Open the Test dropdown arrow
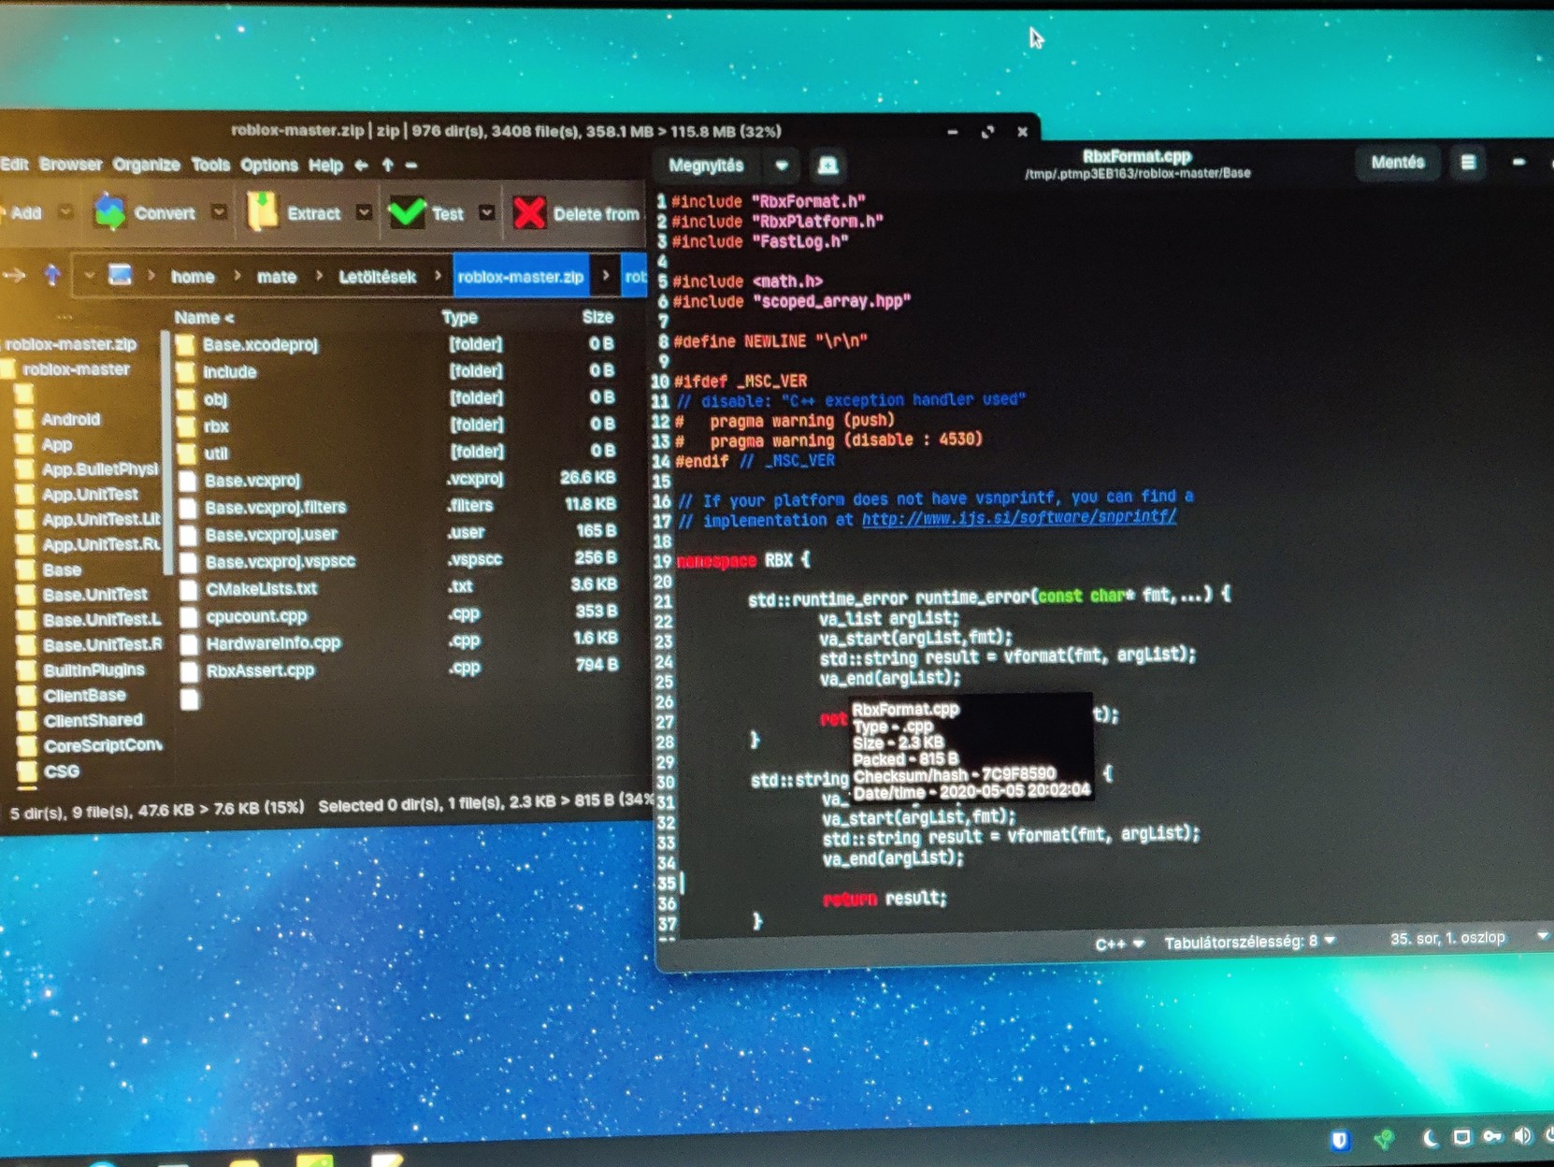 point(487,212)
